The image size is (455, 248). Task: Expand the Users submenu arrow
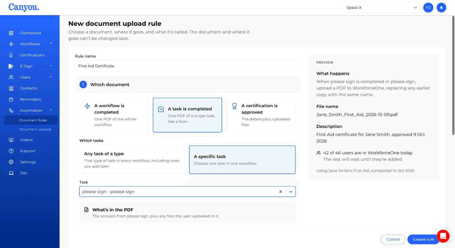coord(51,77)
